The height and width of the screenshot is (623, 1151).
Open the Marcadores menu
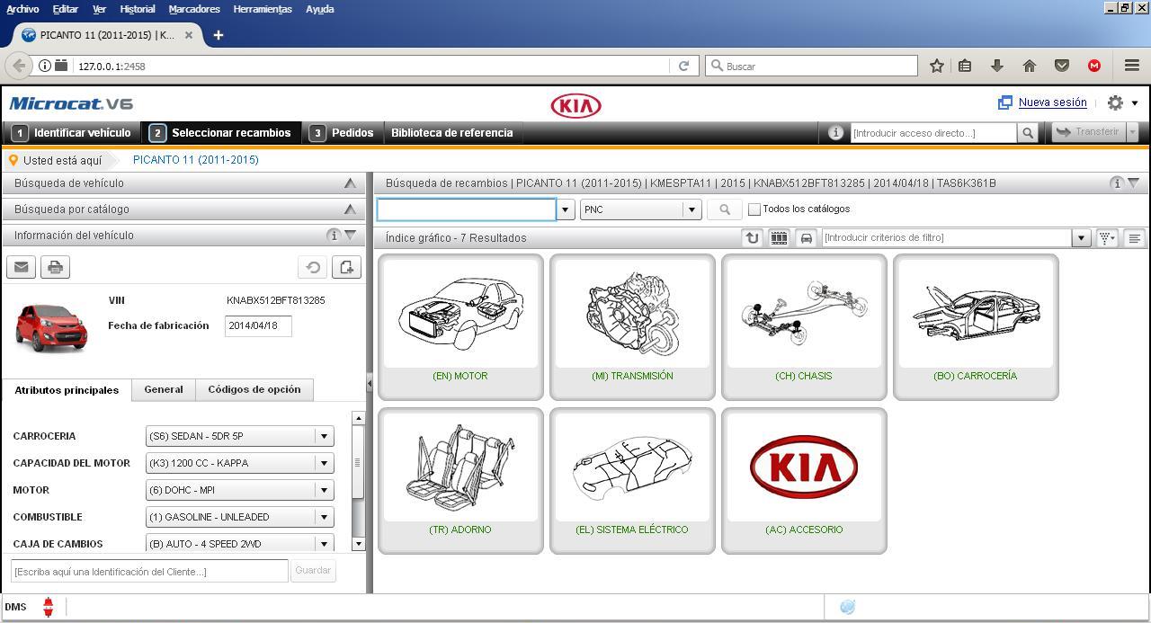coord(194,9)
